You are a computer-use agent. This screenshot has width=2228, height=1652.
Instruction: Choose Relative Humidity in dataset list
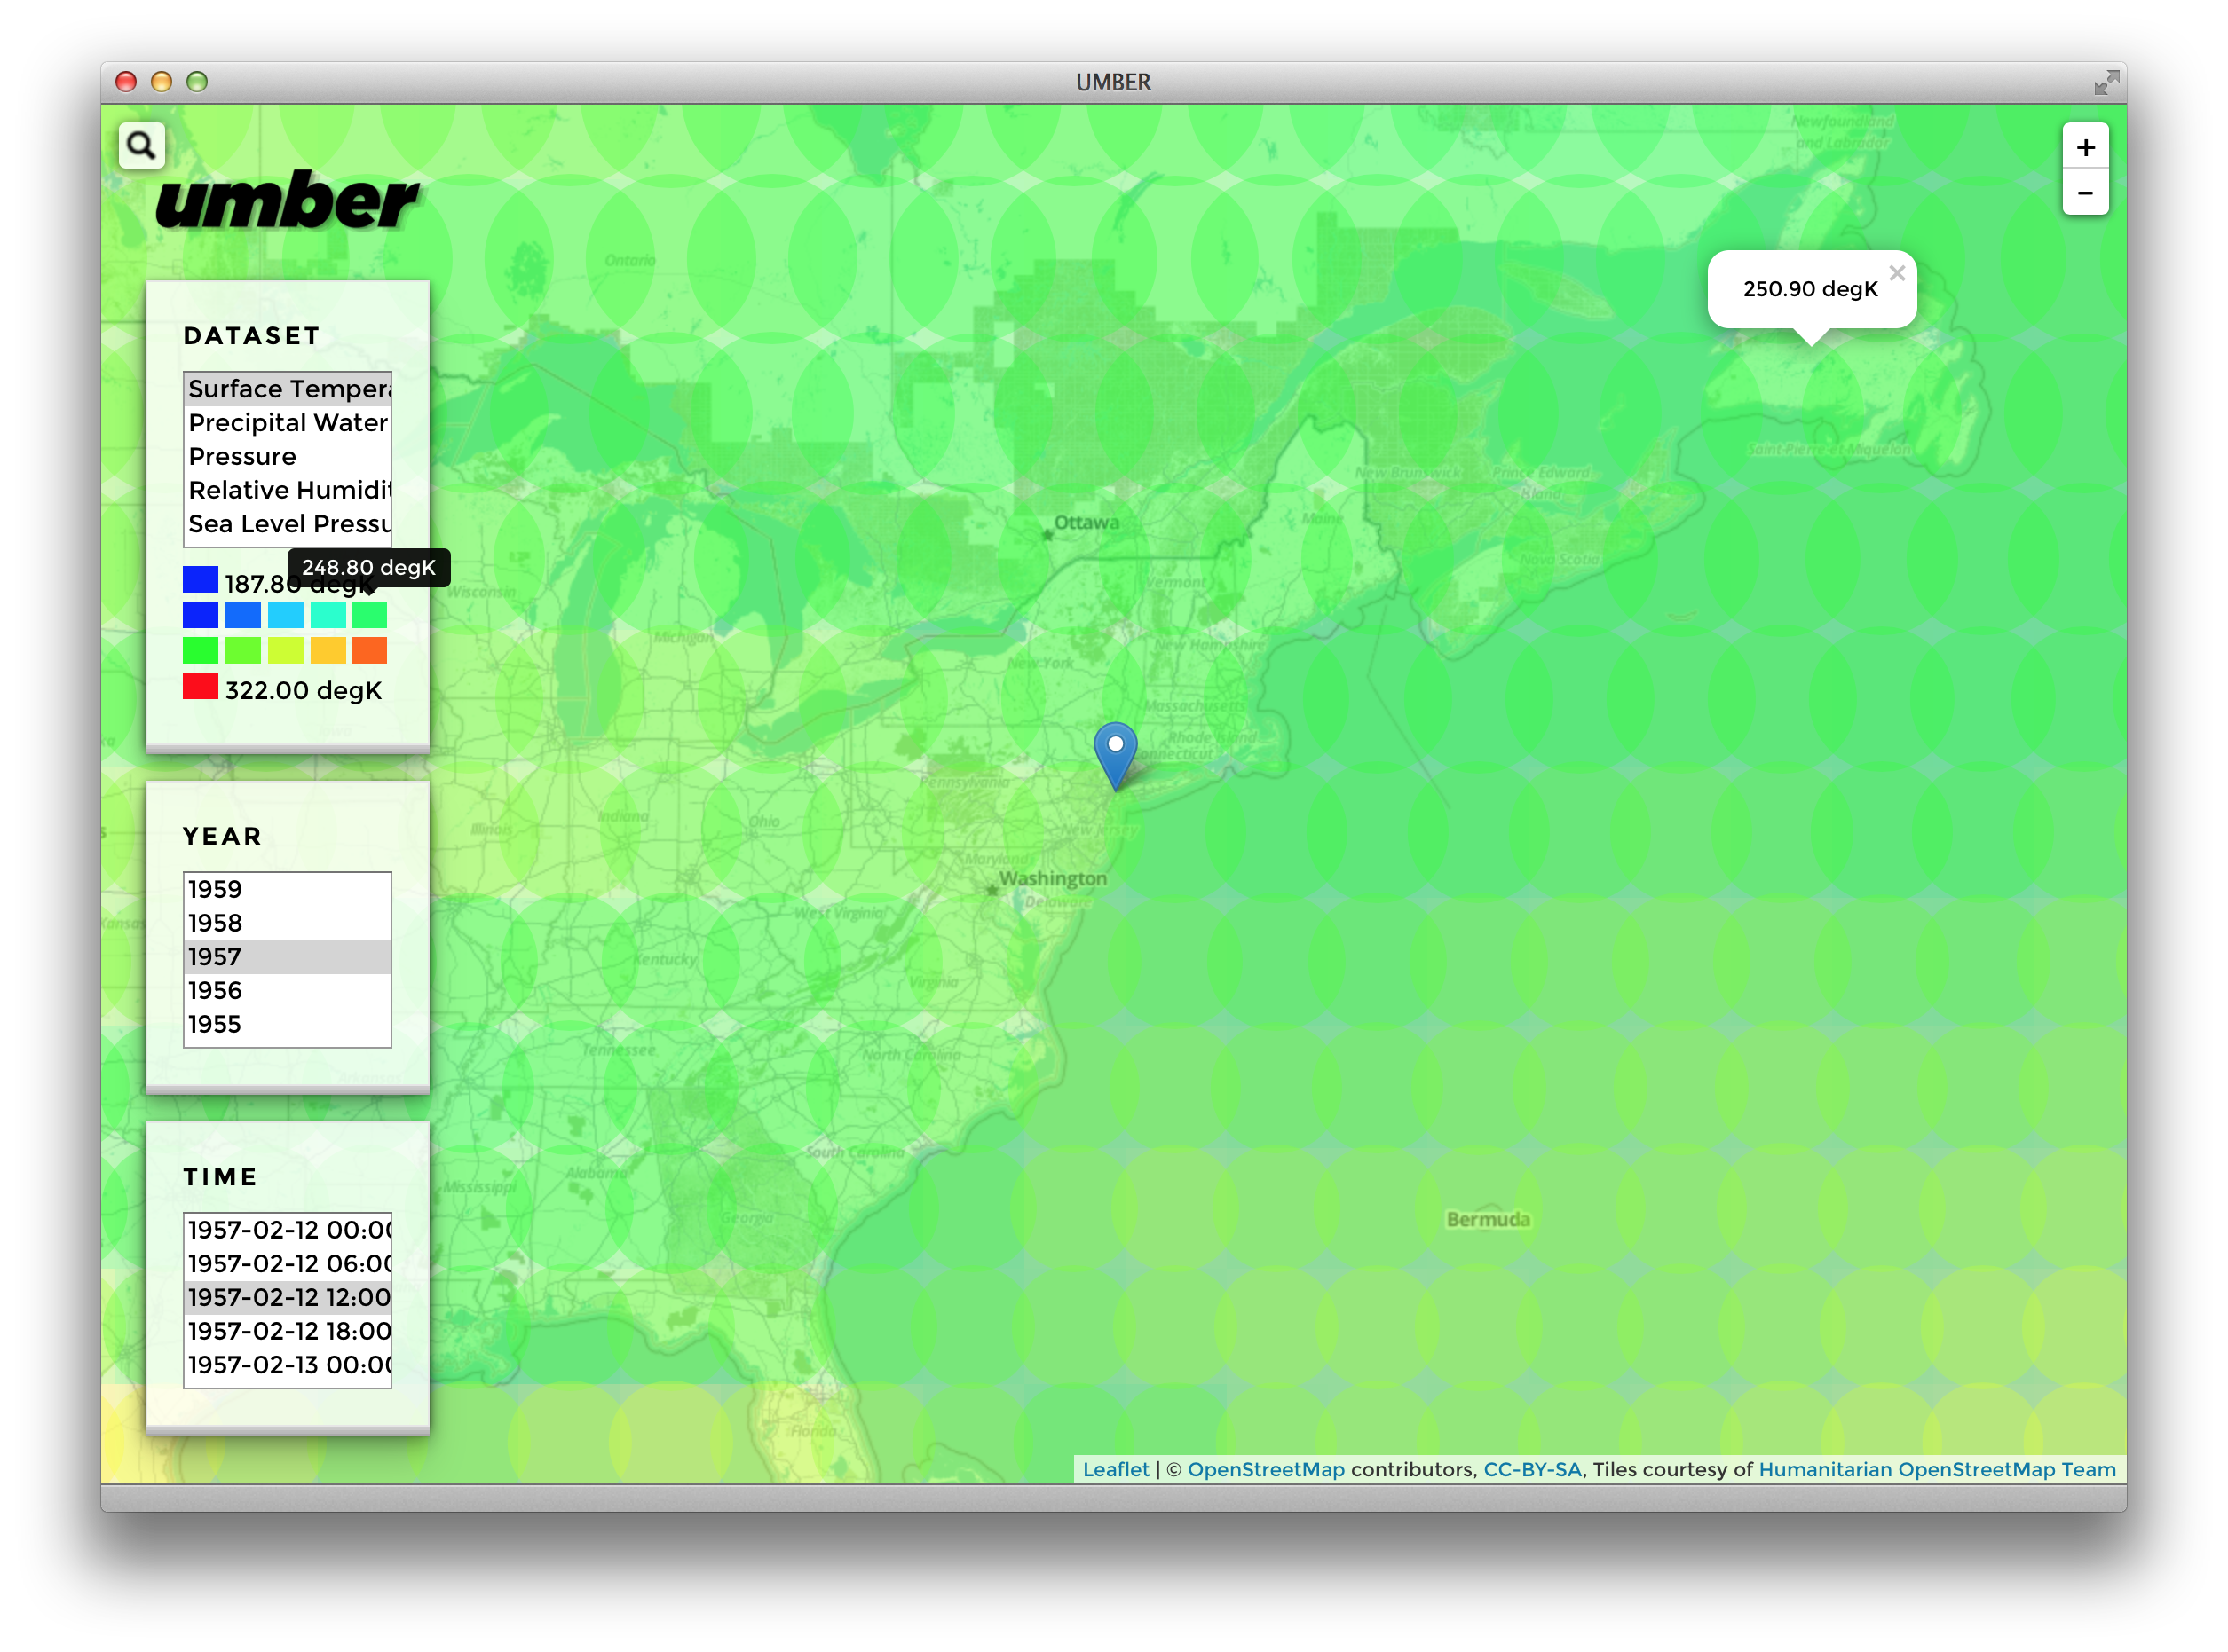point(287,490)
